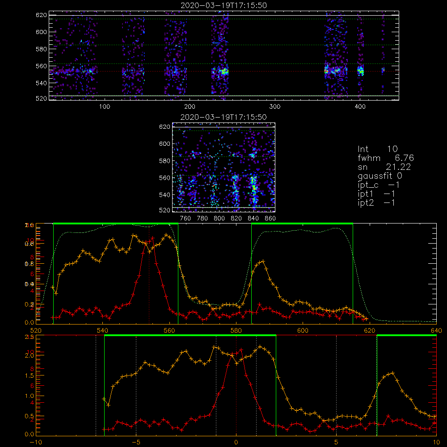The height and width of the screenshot is (447, 447).
Task: Click the 'gaussfit 0' readout line
Action: [x=380, y=176]
